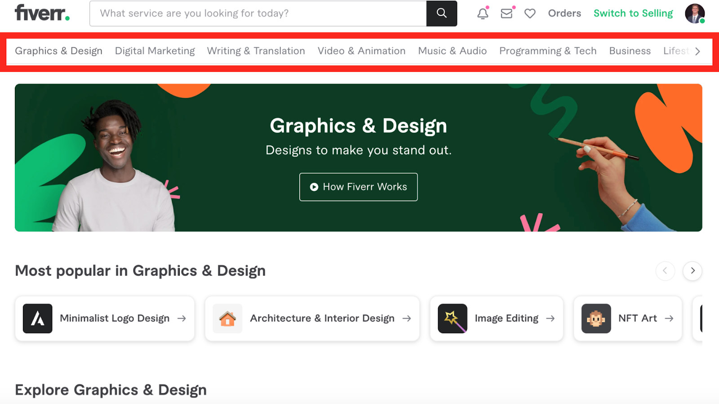Click Switch to Selling
Viewport: 719px width, 404px height.
tap(633, 13)
